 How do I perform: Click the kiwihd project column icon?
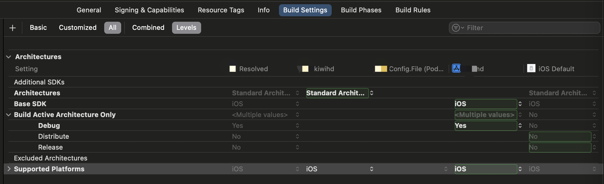pyautogui.click(x=305, y=69)
